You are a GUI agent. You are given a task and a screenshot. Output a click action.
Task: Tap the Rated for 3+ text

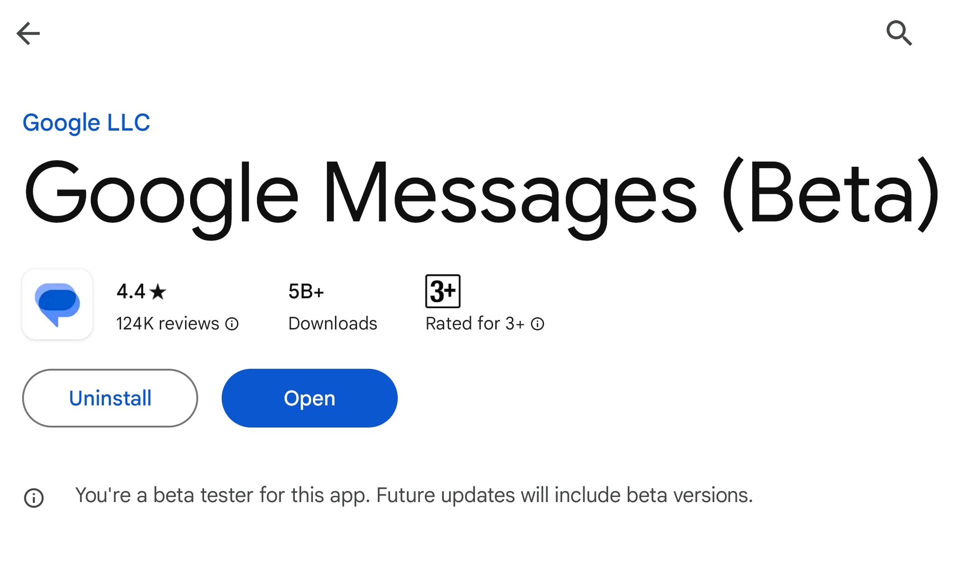click(475, 324)
